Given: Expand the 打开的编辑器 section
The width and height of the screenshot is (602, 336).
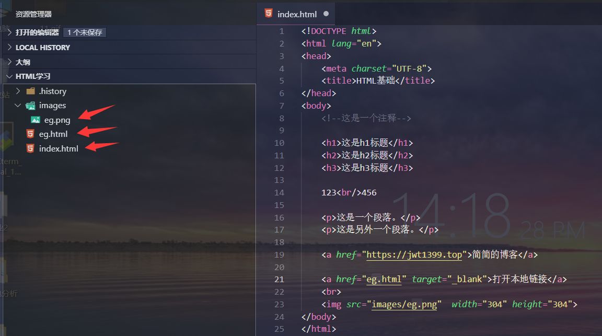Looking at the screenshot, I should [x=9, y=32].
